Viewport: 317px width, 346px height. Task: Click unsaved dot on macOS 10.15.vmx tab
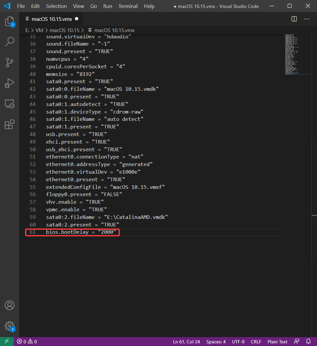pos(77,19)
